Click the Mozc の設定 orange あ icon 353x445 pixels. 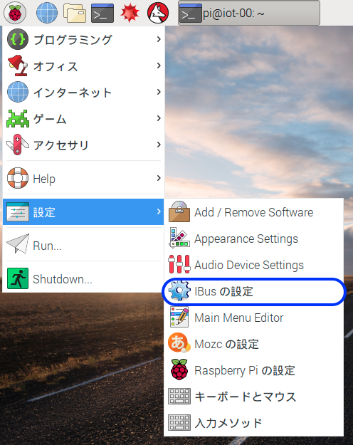point(179,343)
